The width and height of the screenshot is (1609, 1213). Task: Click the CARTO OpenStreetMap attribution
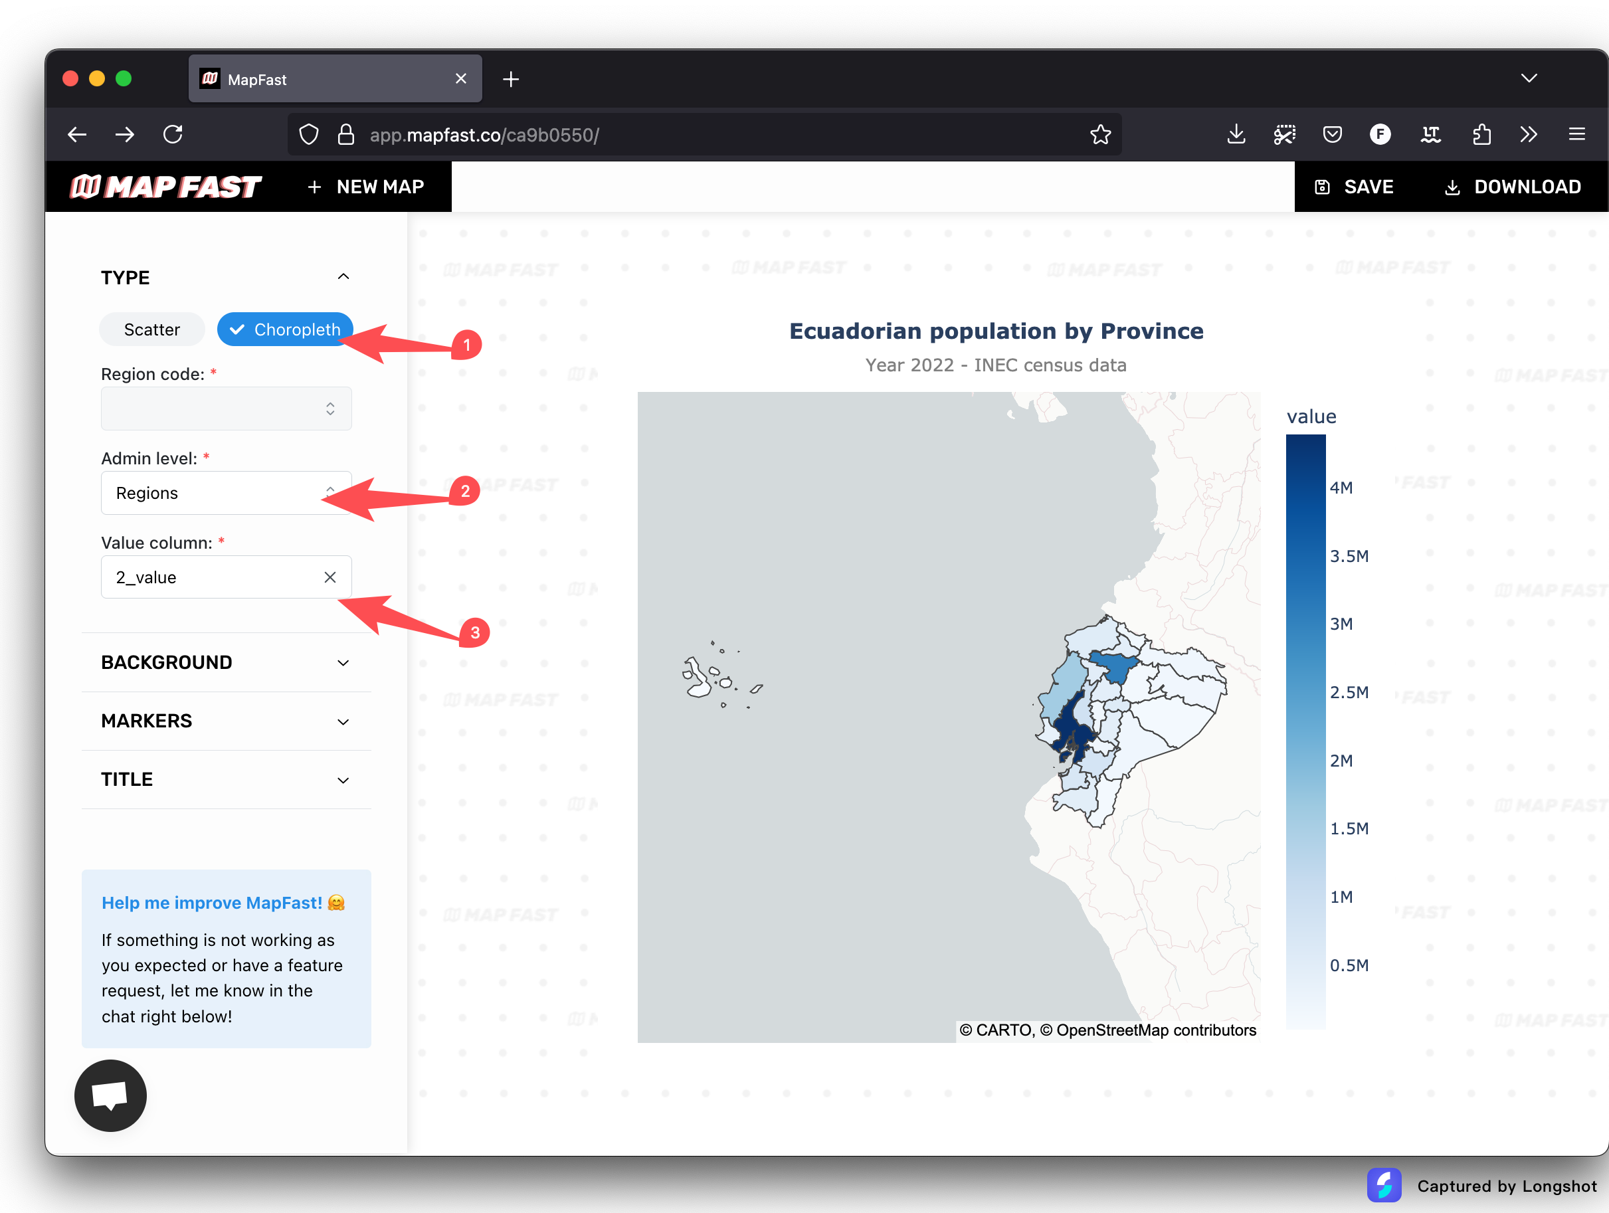click(1107, 1030)
